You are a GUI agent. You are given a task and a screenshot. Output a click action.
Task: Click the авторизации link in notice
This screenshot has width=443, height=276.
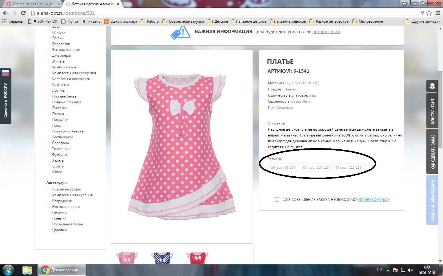click(326, 32)
